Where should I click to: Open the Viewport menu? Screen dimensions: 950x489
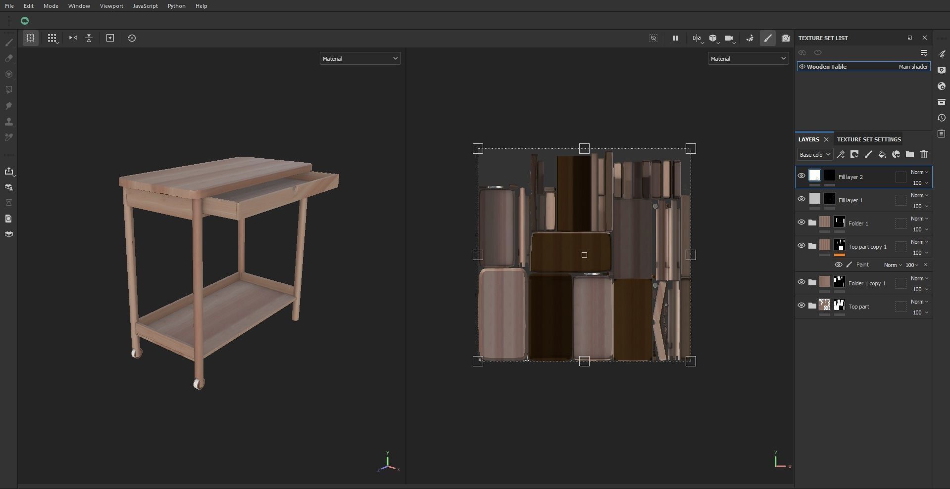pos(111,6)
